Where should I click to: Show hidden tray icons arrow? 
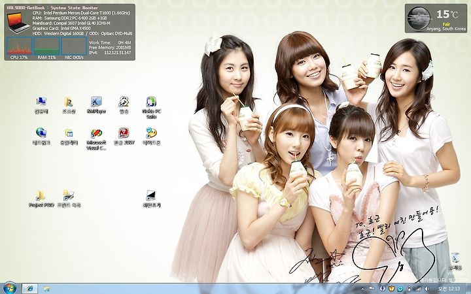[362, 289]
